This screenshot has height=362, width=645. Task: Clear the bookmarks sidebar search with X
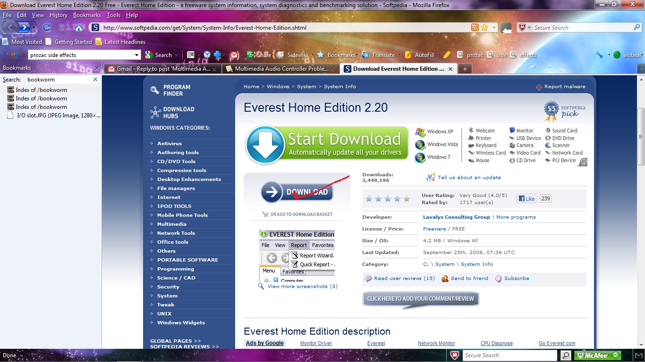tap(95, 80)
